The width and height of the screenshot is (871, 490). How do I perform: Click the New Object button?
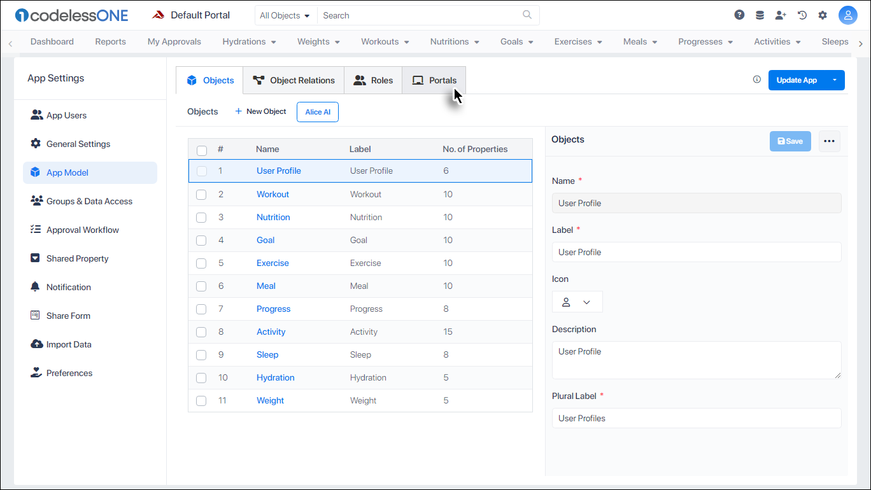[x=260, y=111]
